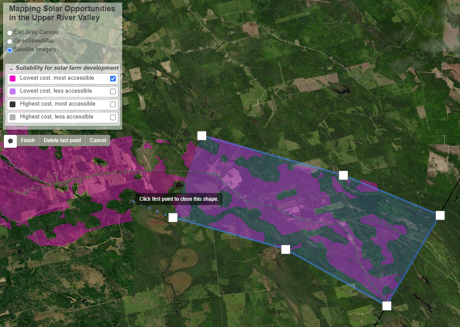Screen dimensions: 460x327
Task: Enable Lowest cost, less accessible layer
Action: coord(113,91)
